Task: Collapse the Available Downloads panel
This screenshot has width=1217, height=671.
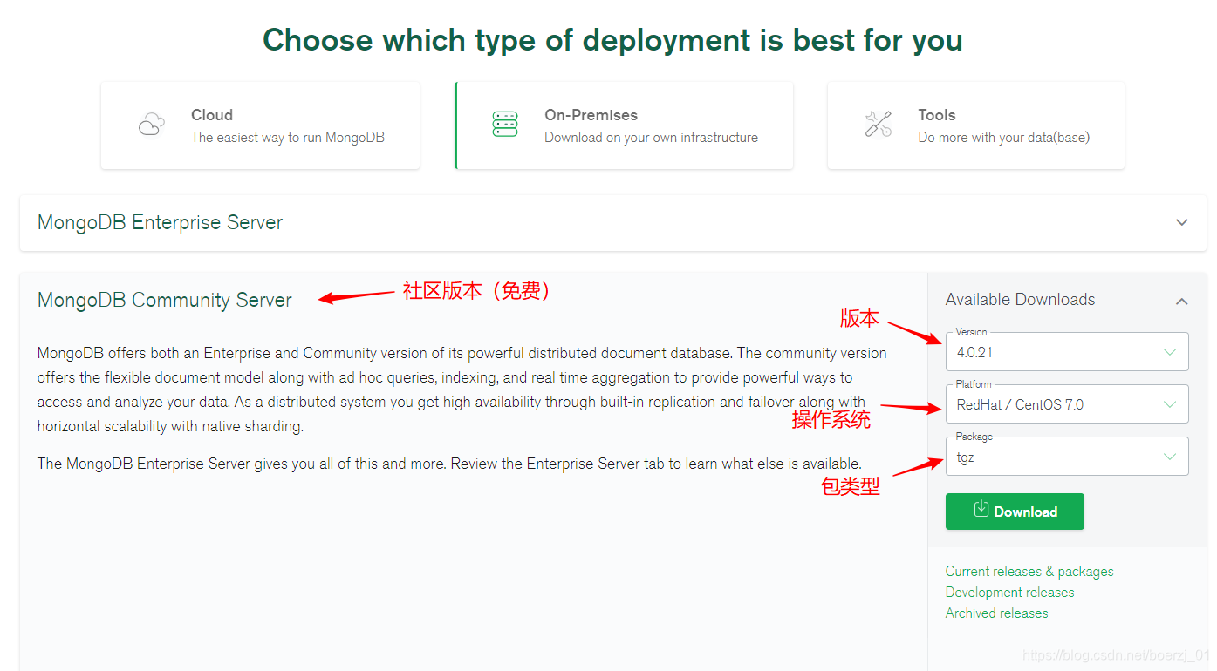Action: pyautogui.click(x=1182, y=301)
